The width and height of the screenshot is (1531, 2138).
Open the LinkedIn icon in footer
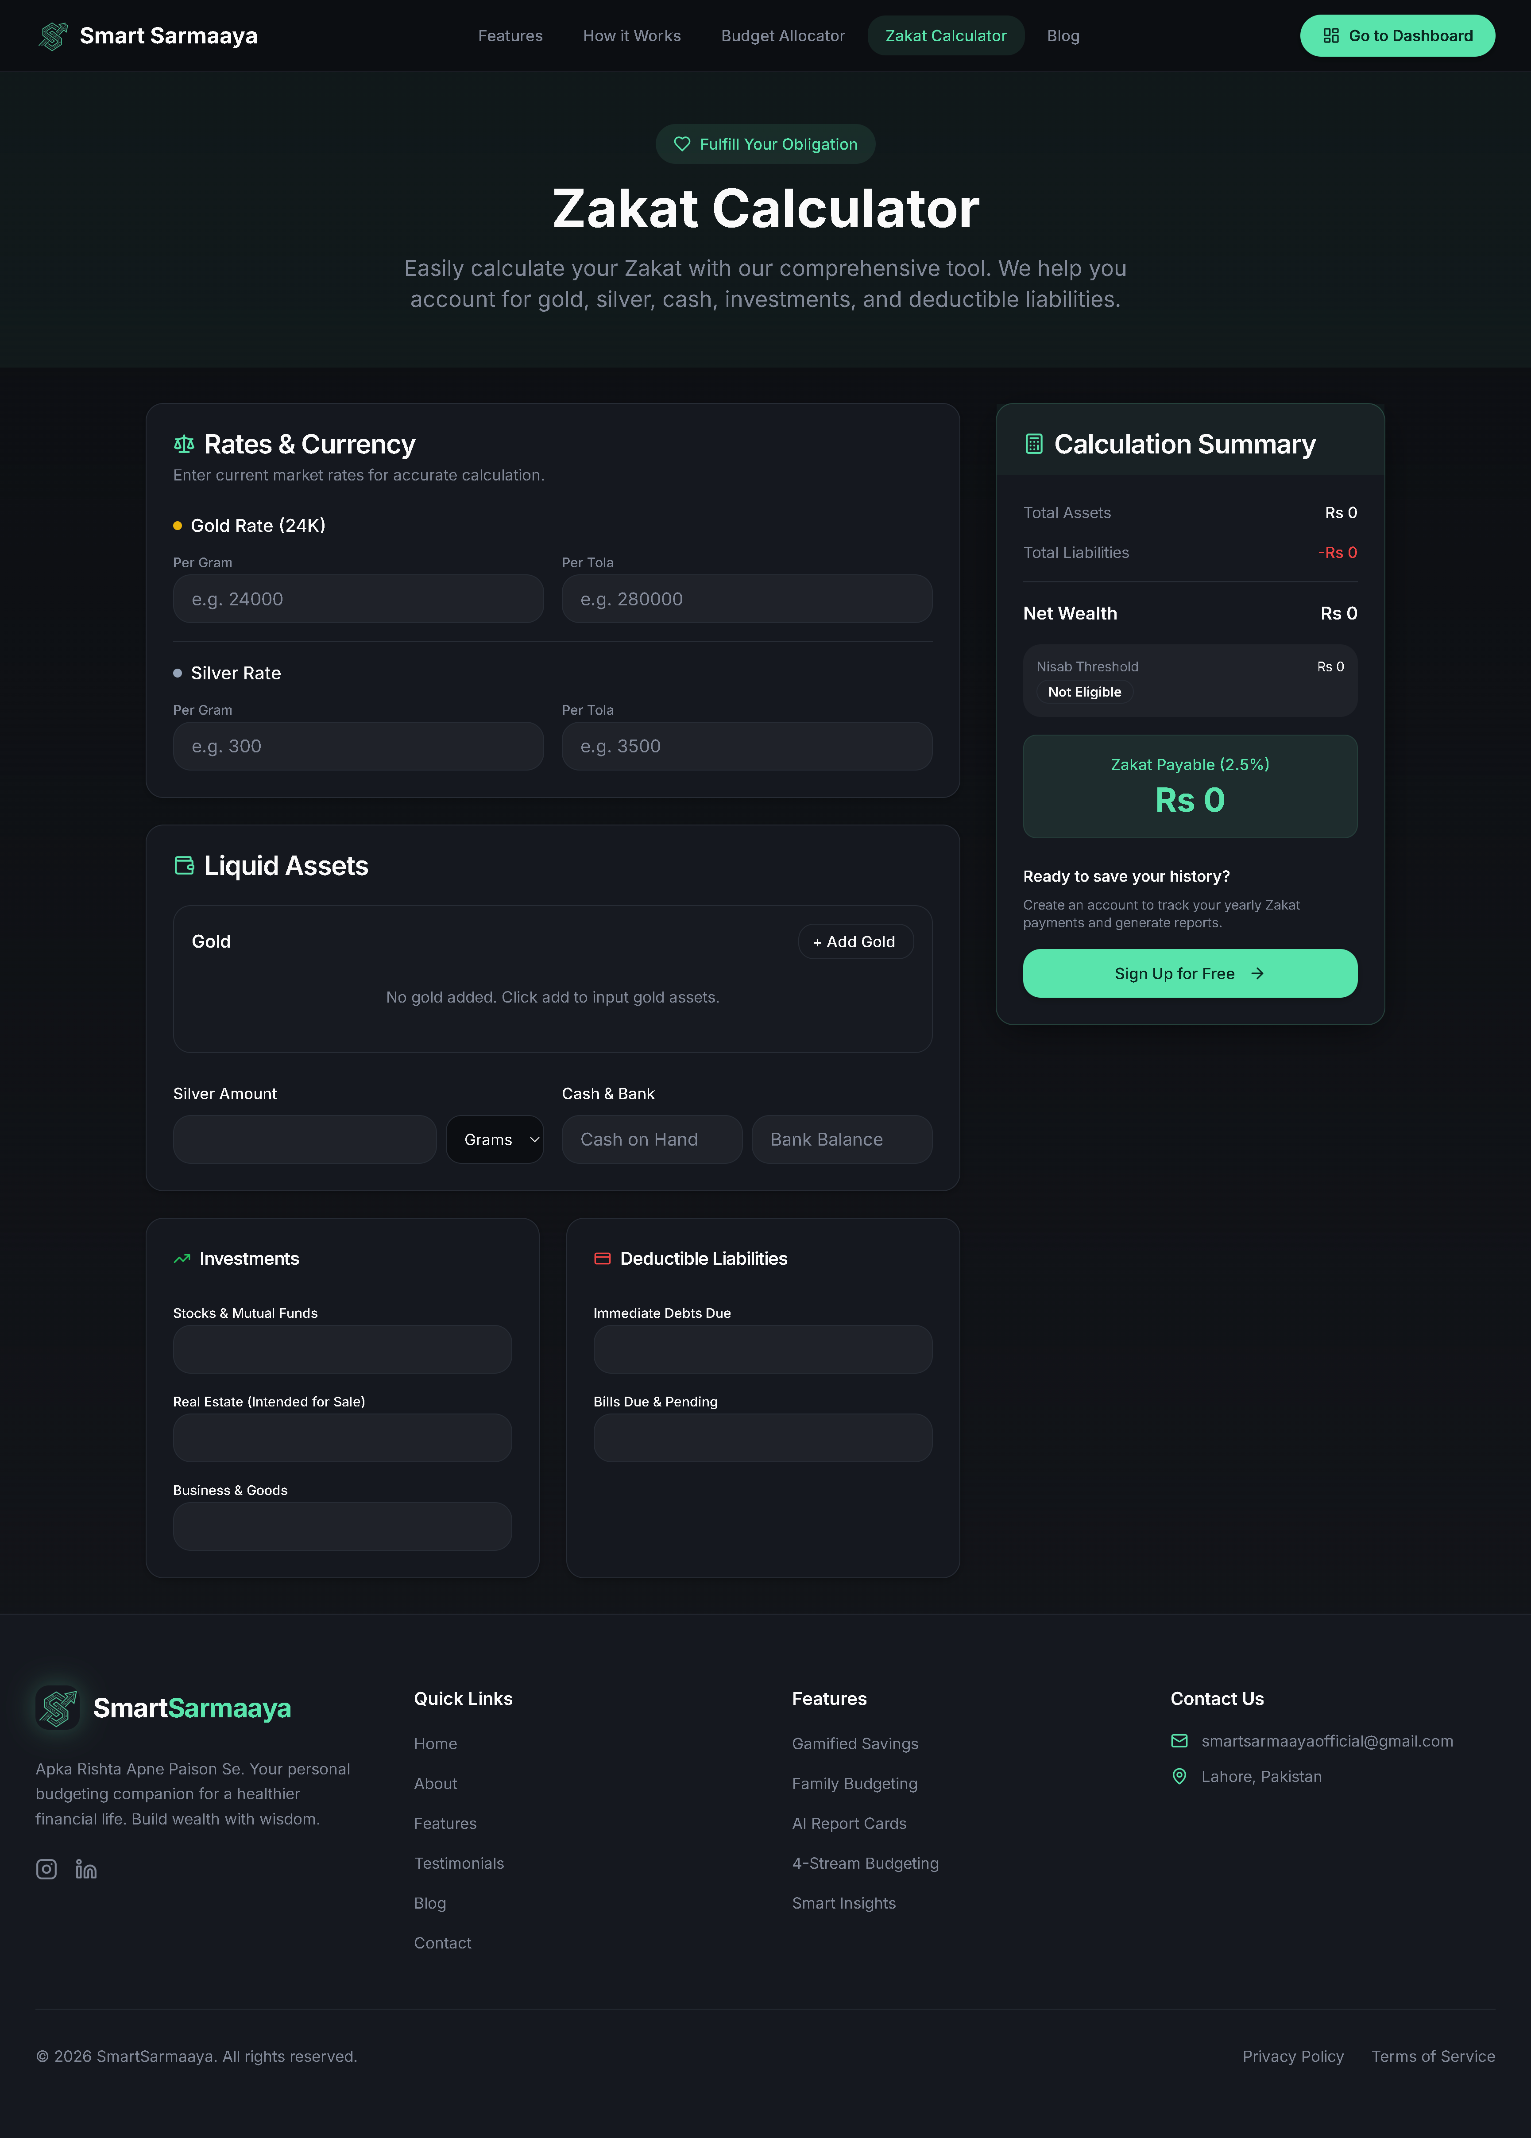[86, 1868]
